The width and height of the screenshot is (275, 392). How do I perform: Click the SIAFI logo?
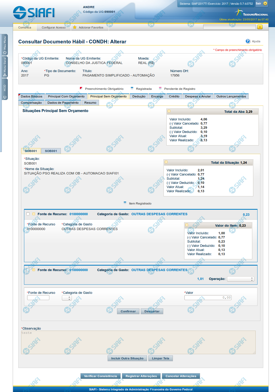pos(34,13)
